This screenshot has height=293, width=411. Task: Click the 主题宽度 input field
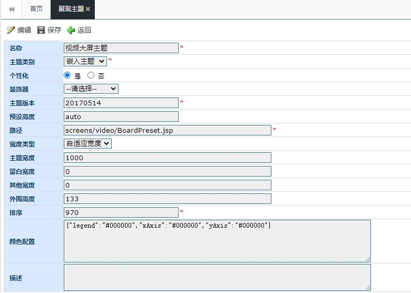click(x=168, y=158)
